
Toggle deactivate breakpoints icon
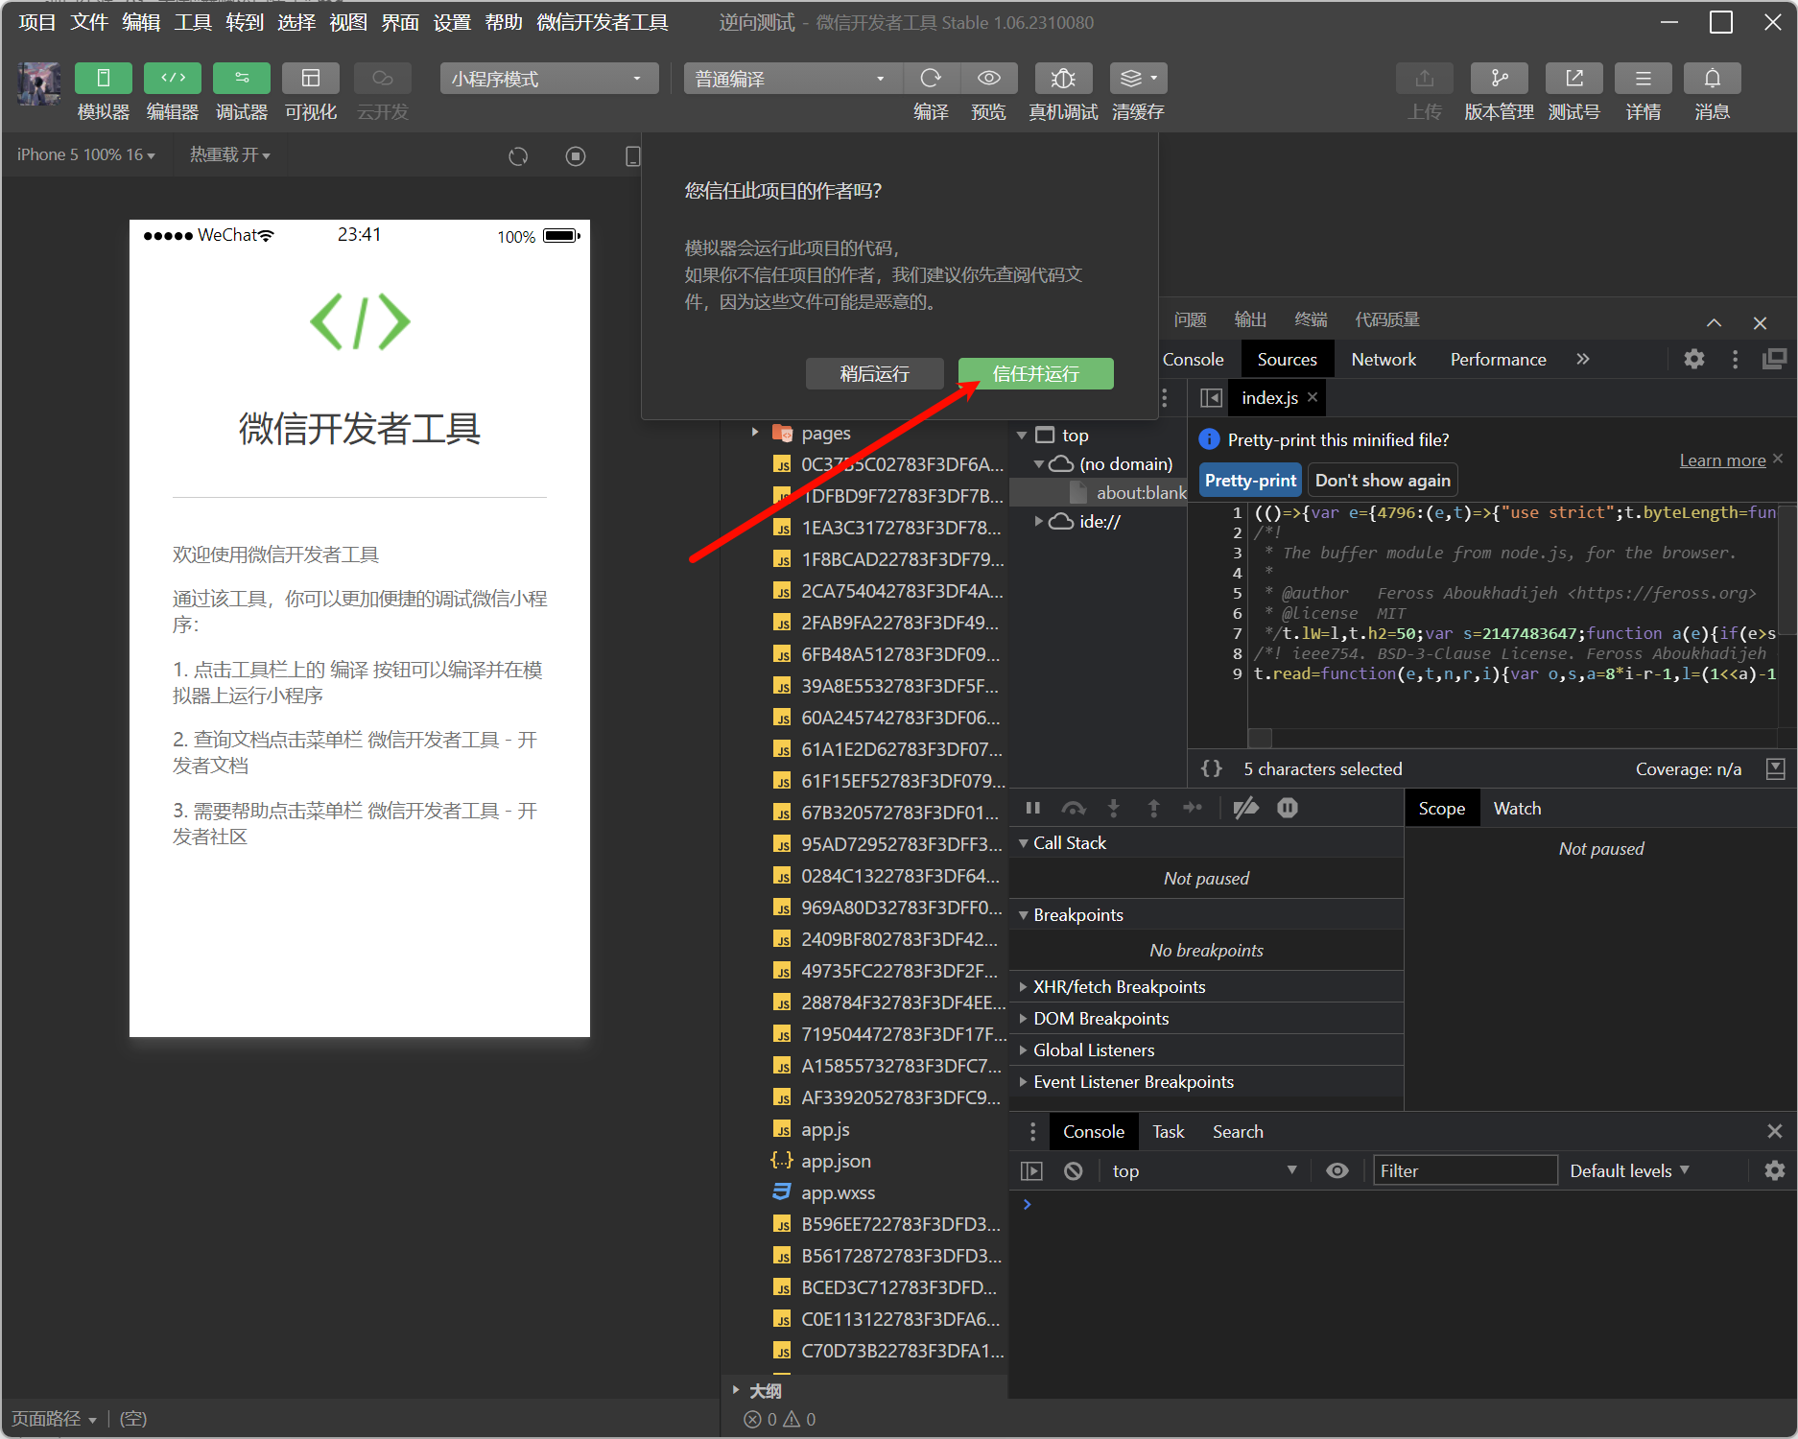point(1246,808)
